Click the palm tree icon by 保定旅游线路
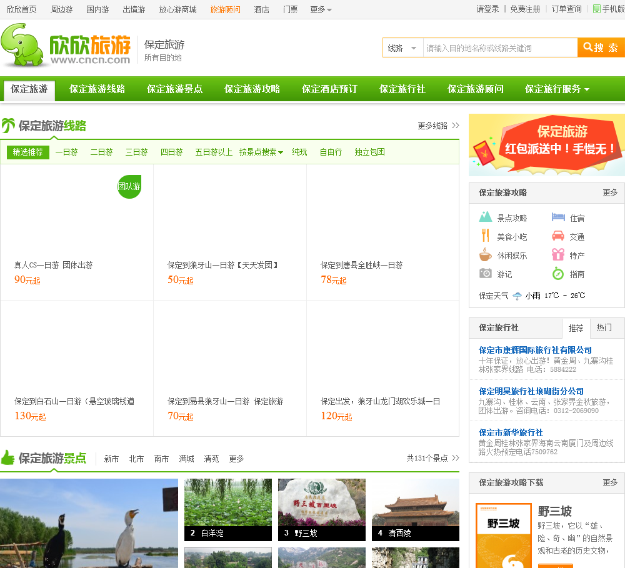This screenshot has height=568, width=625. [x=8, y=126]
